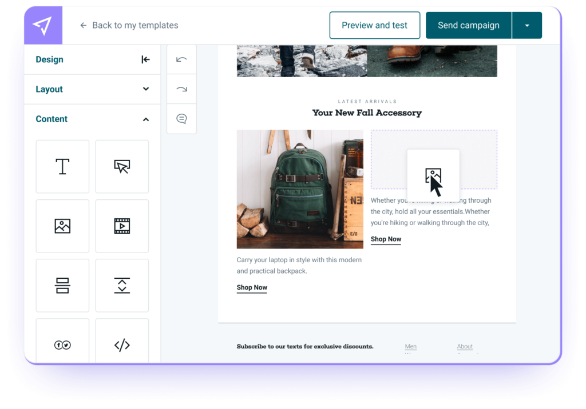Click the undo arrow icon
Image resolution: width=586 pixels, height=409 pixels.
pos(181,59)
